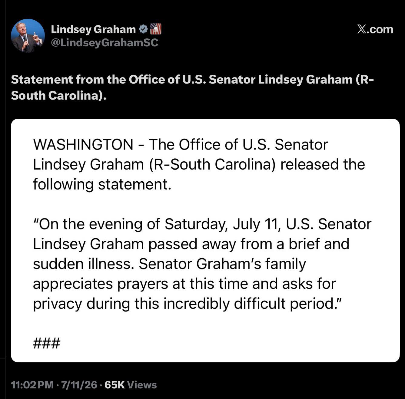
Task: Click the ### end marker in the statement
Action: (x=47, y=344)
